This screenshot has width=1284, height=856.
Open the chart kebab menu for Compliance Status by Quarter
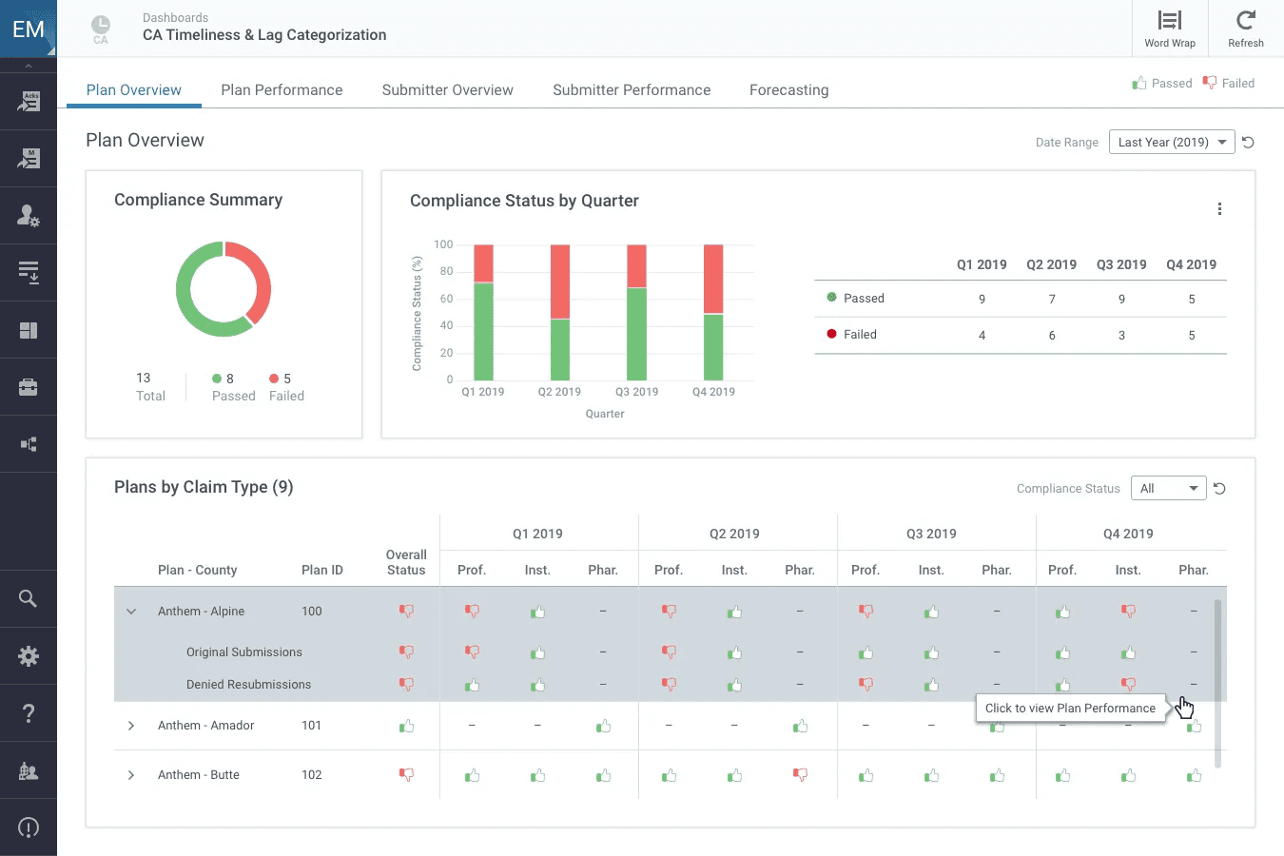click(1219, 209)
